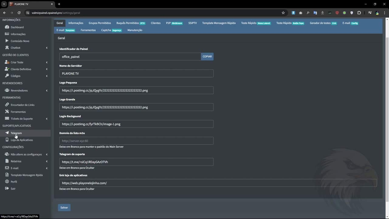Expand Não altere as configurações arrow
This screenshot has height=219, width=389.
(x=47, y=154)
